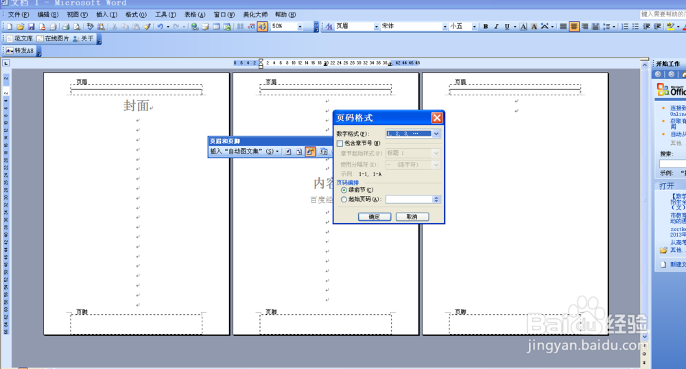Click the Insert Hyperlink globe icon
Viewport: 686px width, 369px height.
pyautogui.click(x=194, y=27)
